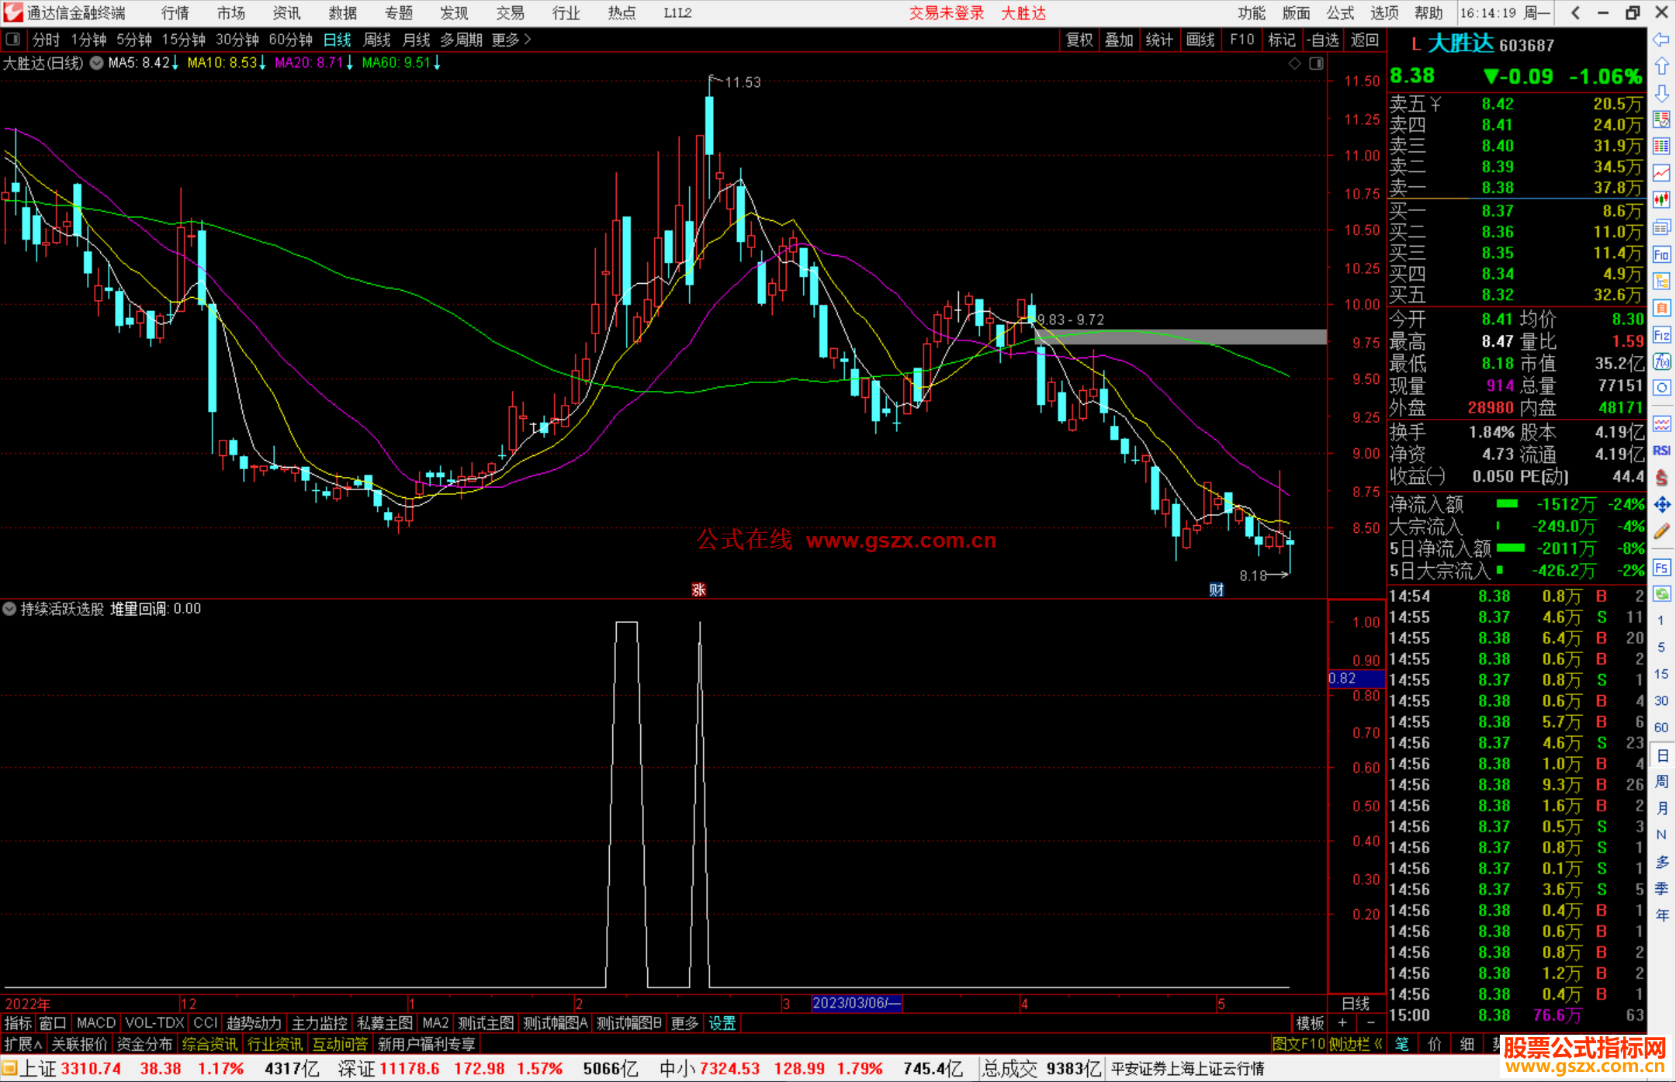The height and width of the screenshot is (1082, 1676).
Task: Click the 设置 settings link
Action: click(x=722, y=1023)
